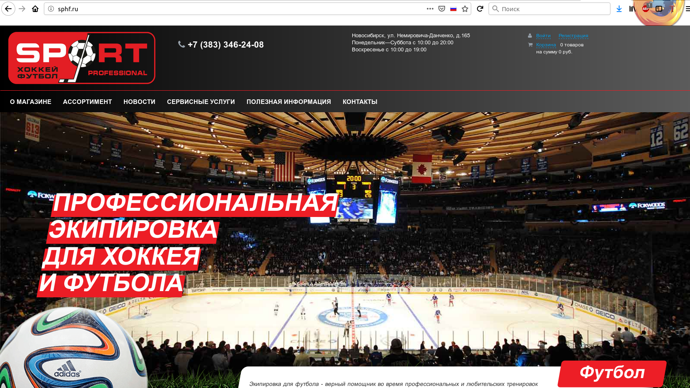Click the store address text Новосибирск
The image size is (690, 388).
click(411, 36)
